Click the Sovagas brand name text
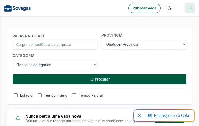 click(x=21, y=8)
